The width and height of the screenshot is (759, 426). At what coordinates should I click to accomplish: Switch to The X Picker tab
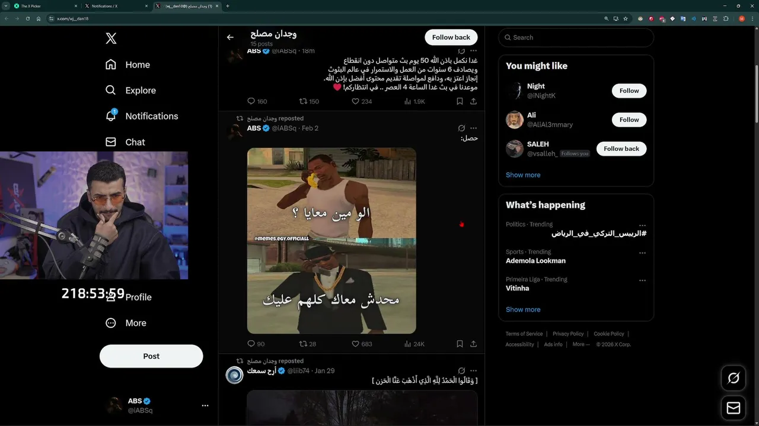click(x=46, y=6)
